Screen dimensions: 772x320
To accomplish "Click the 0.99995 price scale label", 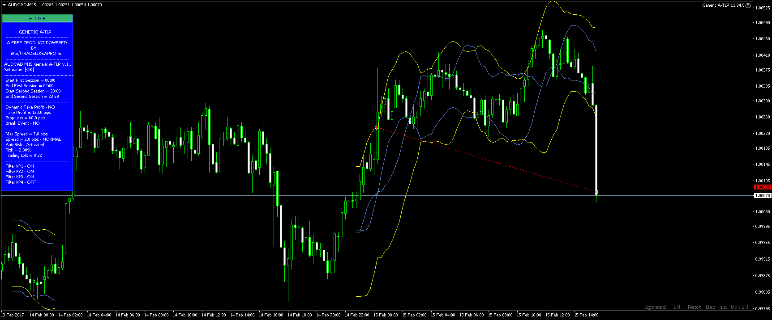I will (762, 227).
